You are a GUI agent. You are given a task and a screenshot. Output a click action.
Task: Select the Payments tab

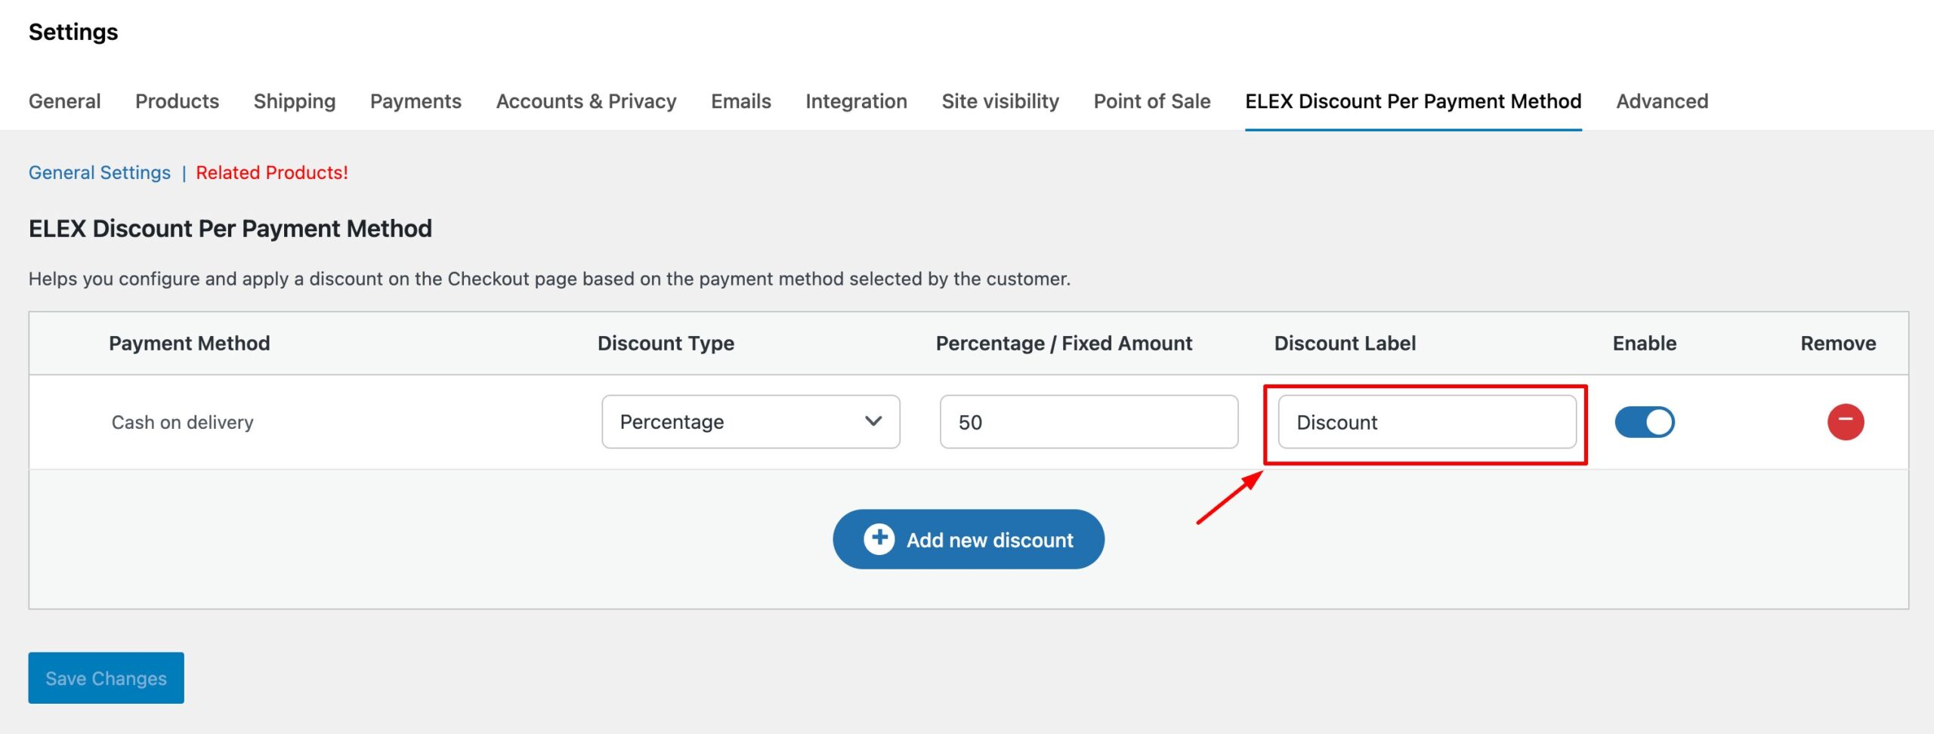(416, 101)
